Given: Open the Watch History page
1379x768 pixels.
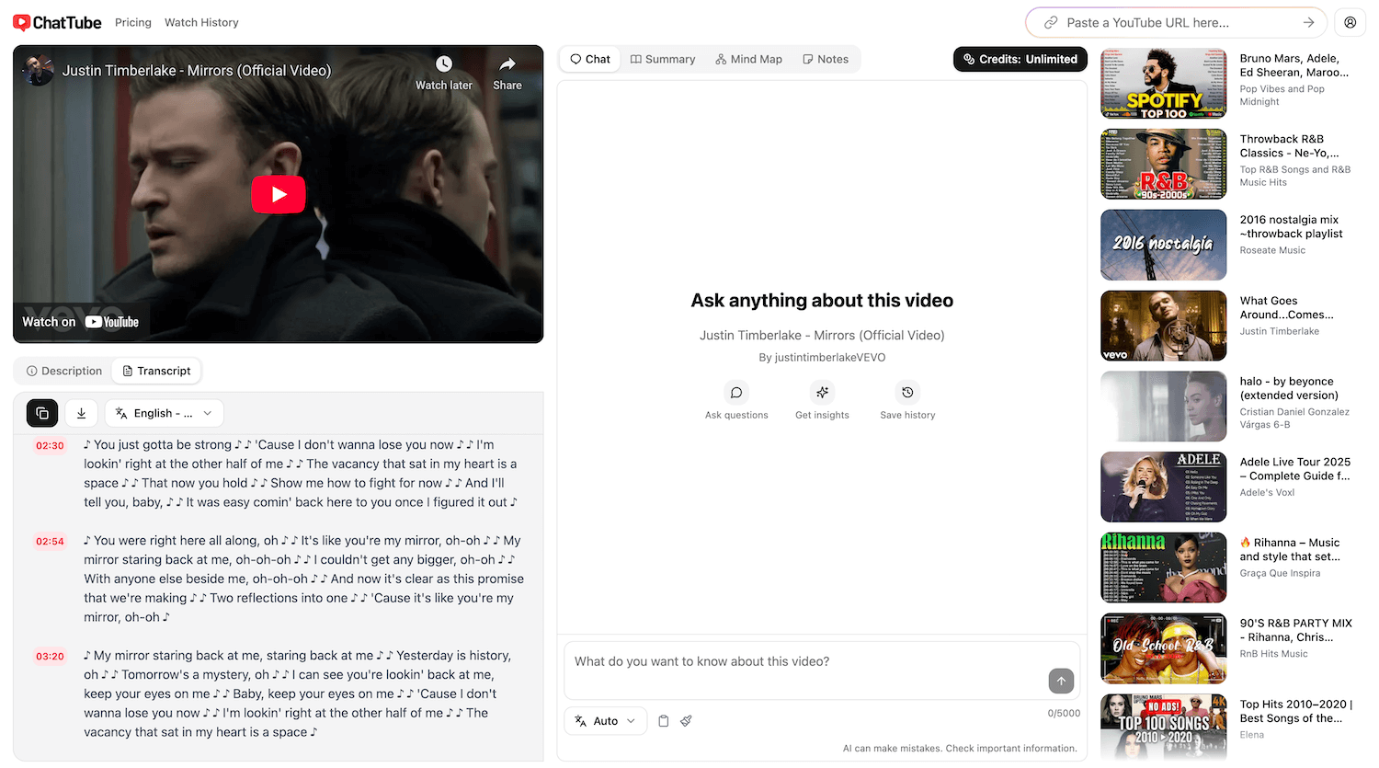Looking at the screenshot, I should coord(200,22).
